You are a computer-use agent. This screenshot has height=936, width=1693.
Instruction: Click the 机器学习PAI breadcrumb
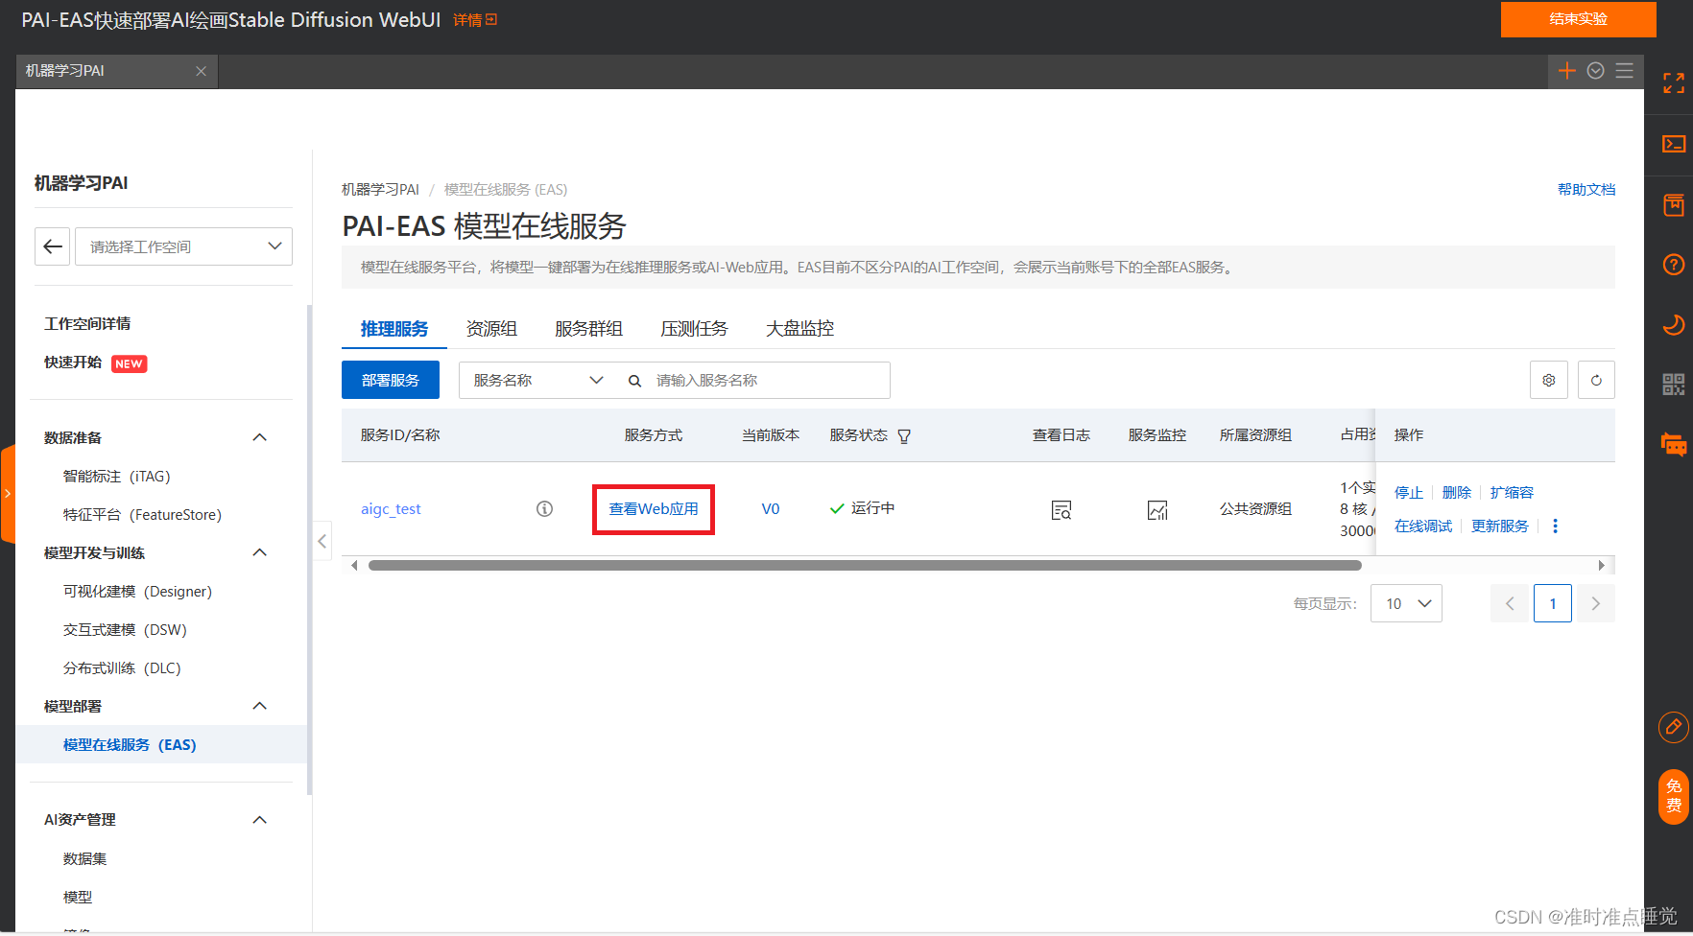click(x=380, y=190)
